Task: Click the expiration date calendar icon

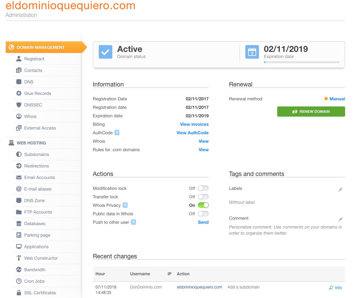Action: coord(252,52)
